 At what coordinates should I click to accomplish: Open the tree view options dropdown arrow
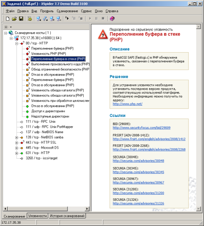pos(11,27)
